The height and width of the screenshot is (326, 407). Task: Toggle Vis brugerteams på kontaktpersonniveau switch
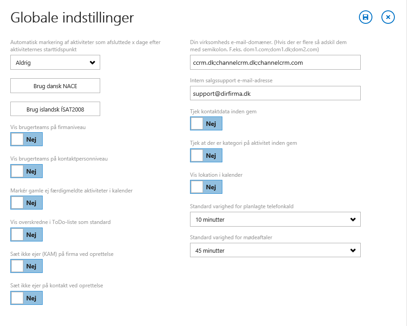[x=27, y=171]
